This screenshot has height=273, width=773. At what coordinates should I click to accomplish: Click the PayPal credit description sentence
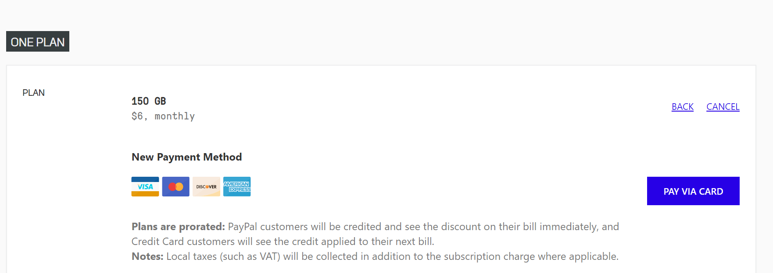421,227
